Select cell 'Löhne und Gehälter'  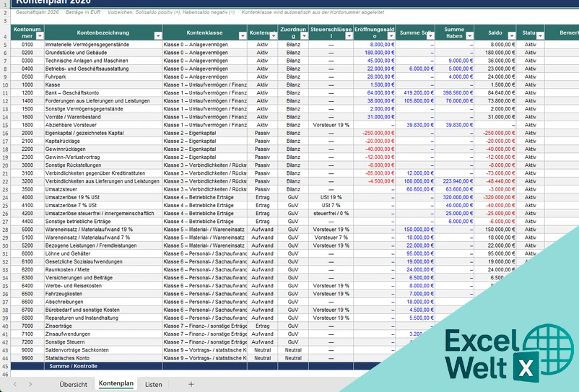103,253
